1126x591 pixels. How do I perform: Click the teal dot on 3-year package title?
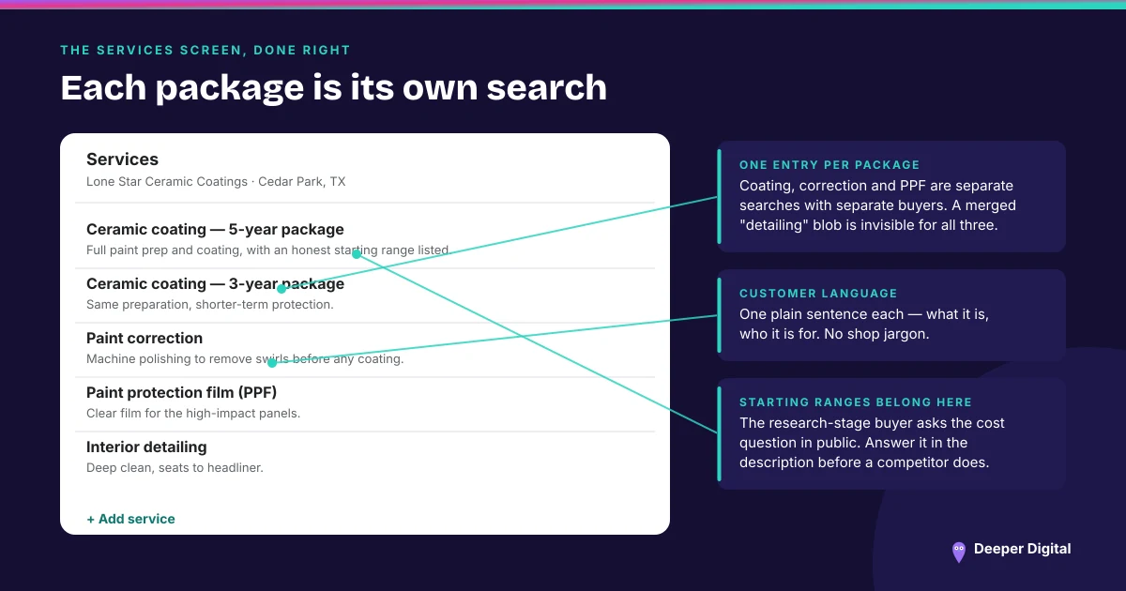[x=281, y=289]
